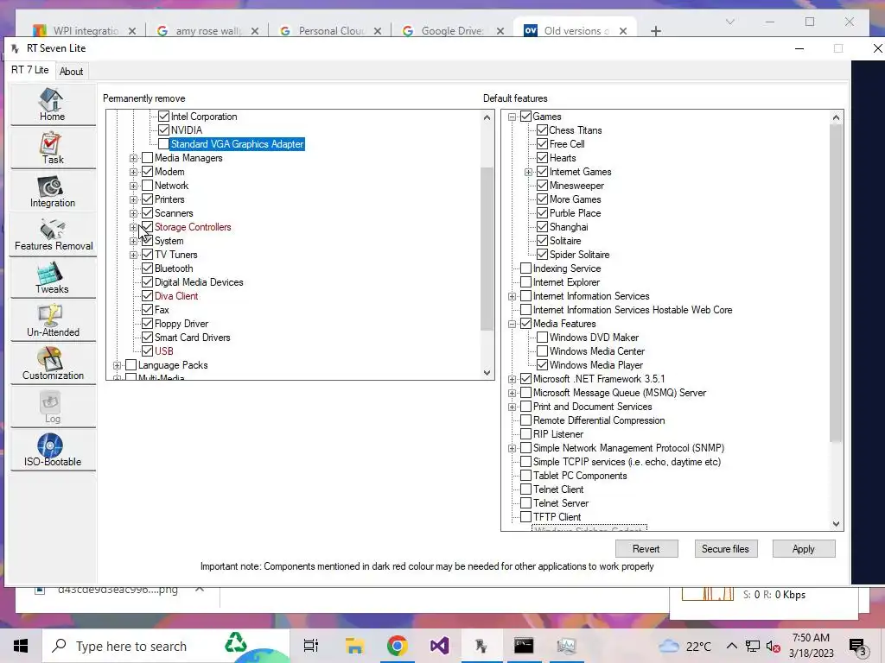The width and height of the screenshot is (885, 663).
Task: Switch to the WPI integration browser tab
Action: [85, 30]
